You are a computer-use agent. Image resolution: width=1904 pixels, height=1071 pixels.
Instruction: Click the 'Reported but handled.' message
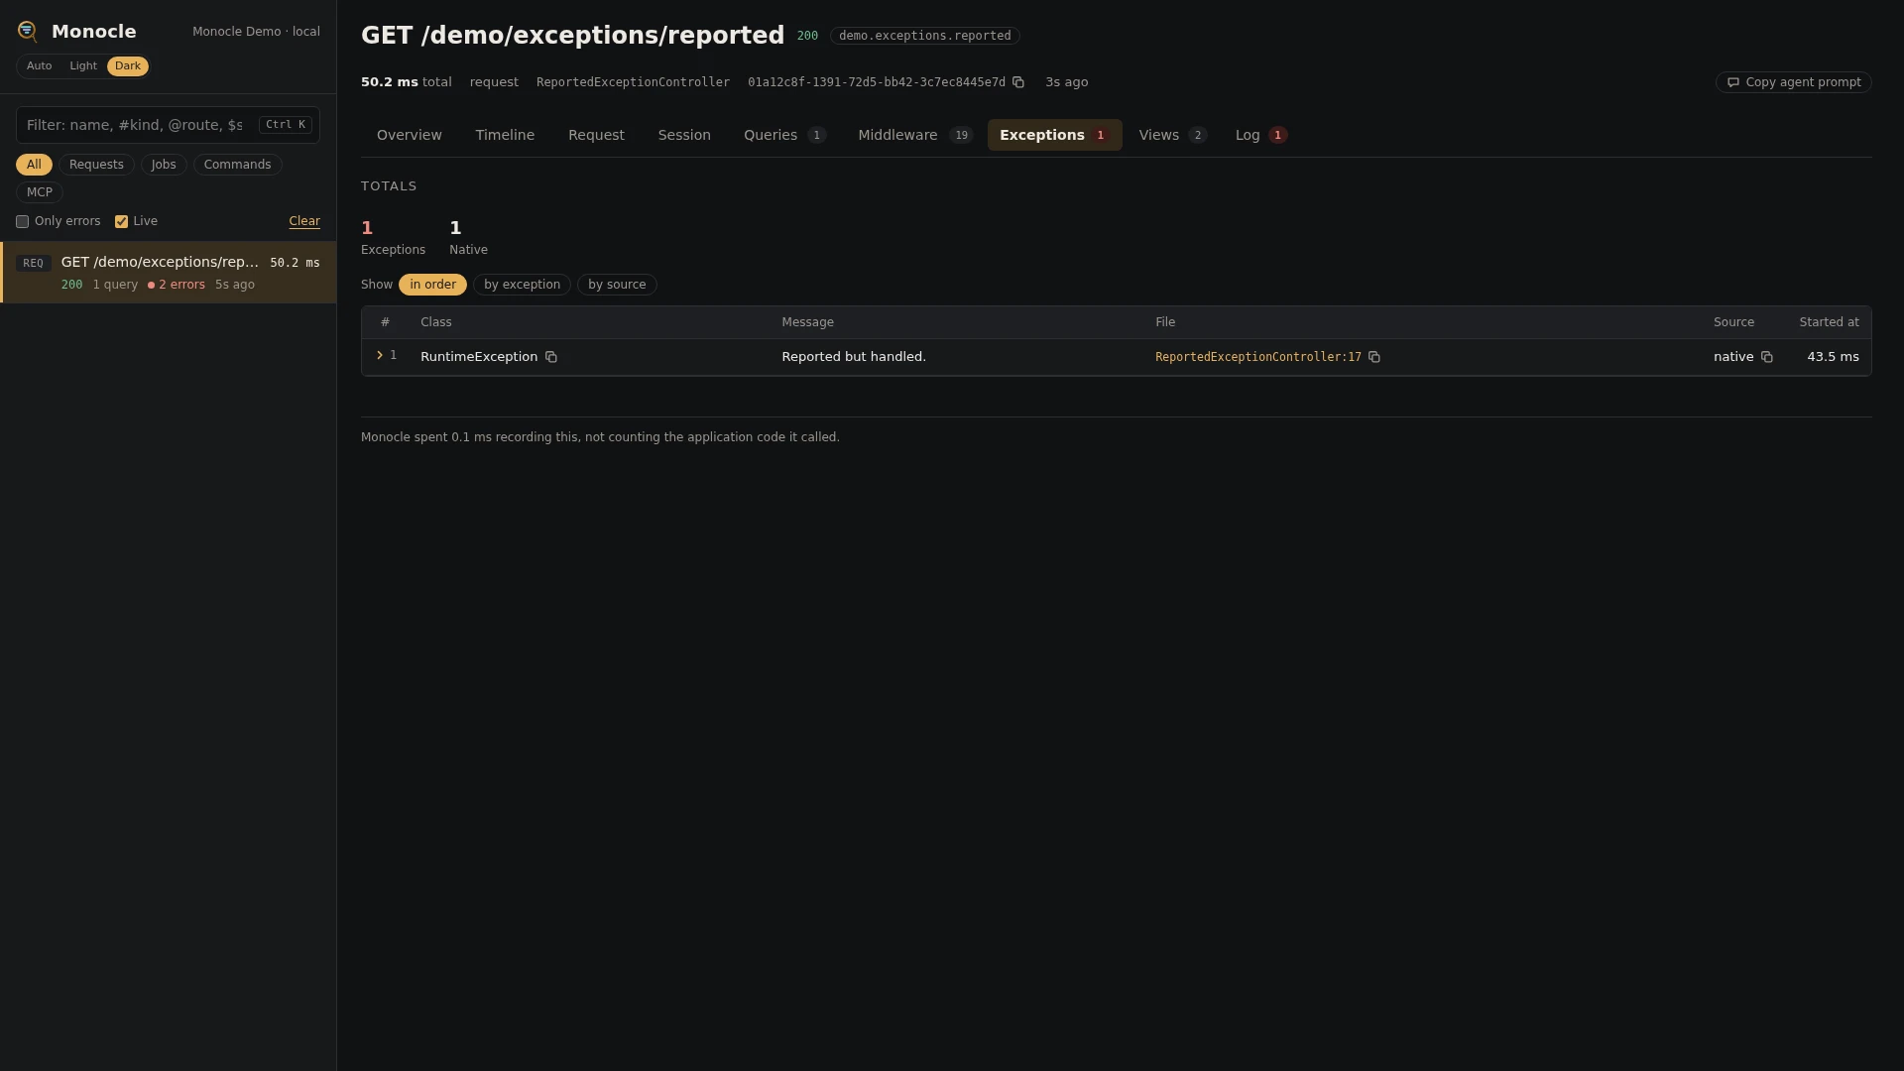click(x=854, y=357)
